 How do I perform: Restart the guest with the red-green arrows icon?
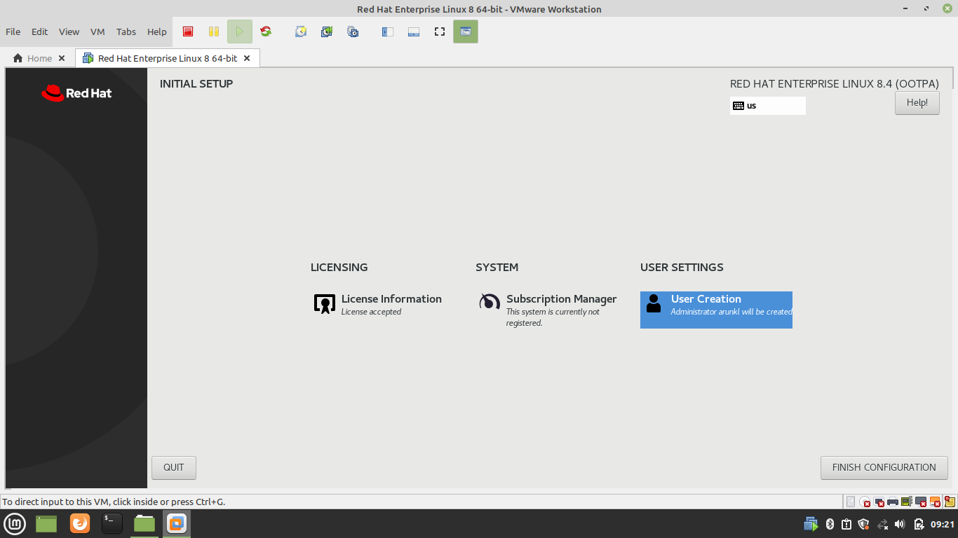tap(266, 32)
